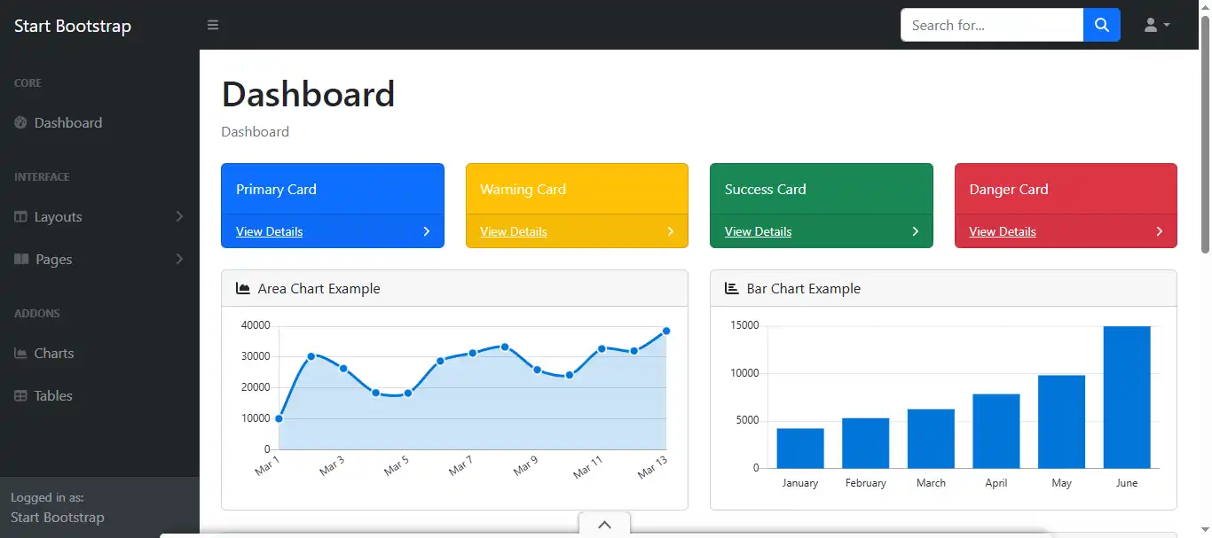Screen dimensions: 1212x538
Task: Open the user account dropdown
Action: click(x=1157, y=25)
